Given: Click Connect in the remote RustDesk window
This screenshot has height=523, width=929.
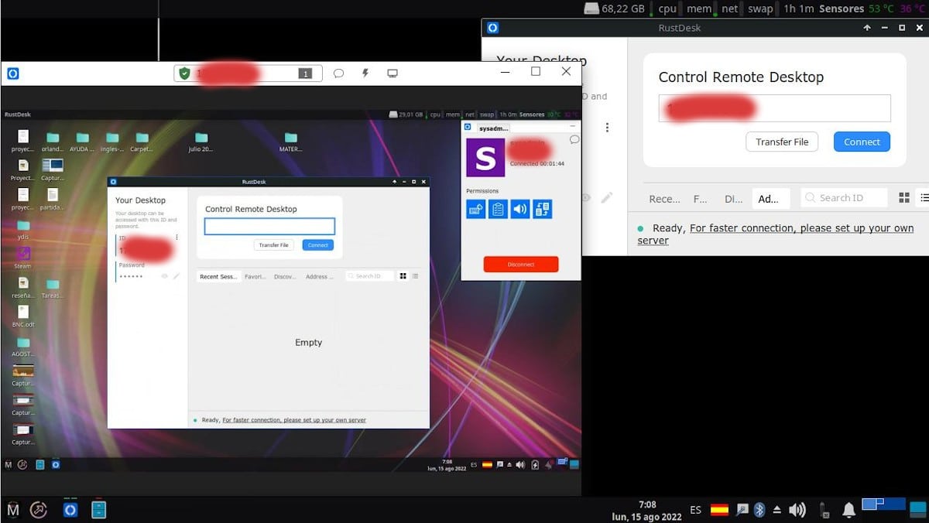Looking at the screenshot, I should [318, 245].
